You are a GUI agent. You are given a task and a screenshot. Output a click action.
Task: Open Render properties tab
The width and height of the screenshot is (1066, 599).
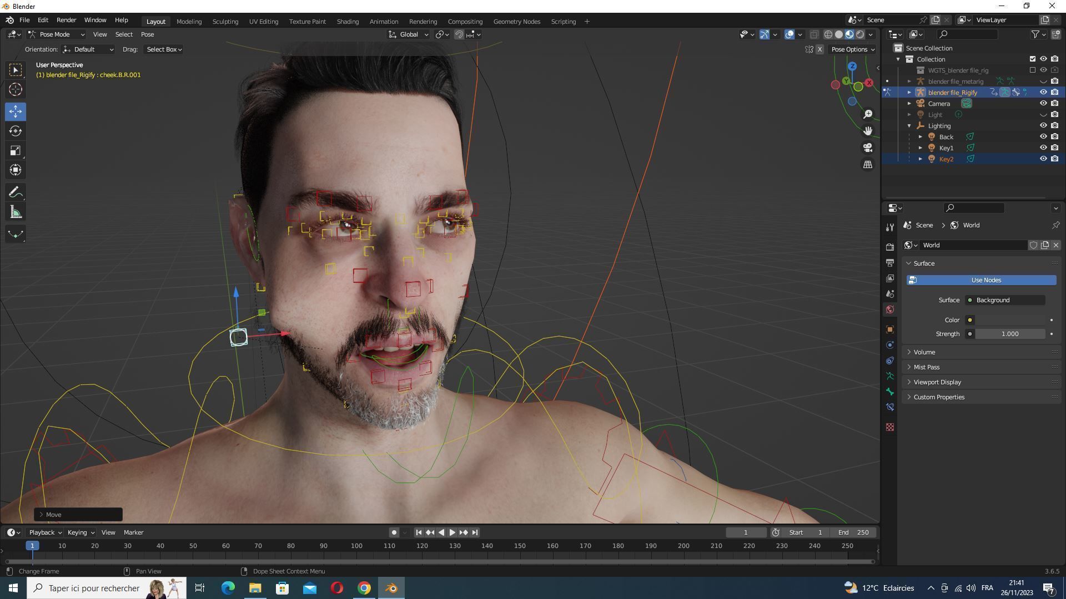(890, 247)
